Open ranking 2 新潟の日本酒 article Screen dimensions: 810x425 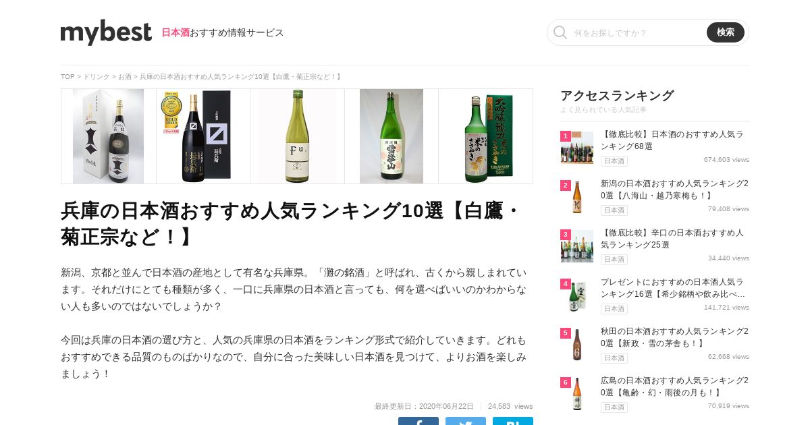(x=674, y=190)
